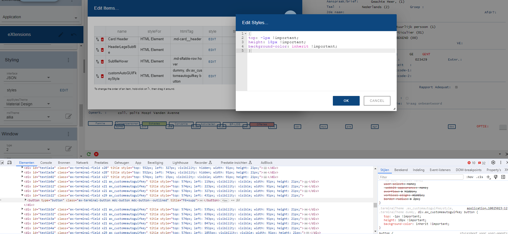
Task: Switch to the Console tab
Action: pyautogui.click(x=46, y=163)
